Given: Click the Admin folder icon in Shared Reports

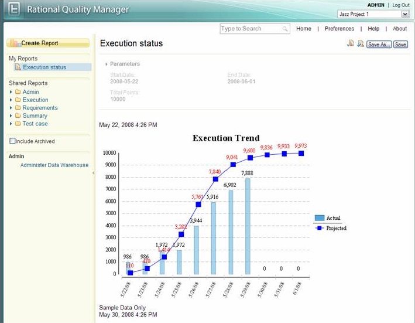Looking at the screenshot, I should pos(18,92).
